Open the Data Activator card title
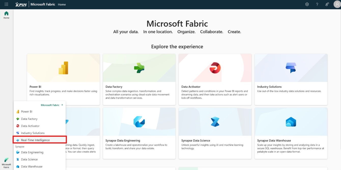Image resolution: width=341 pixels, height=170 pixels. point(191,87)
